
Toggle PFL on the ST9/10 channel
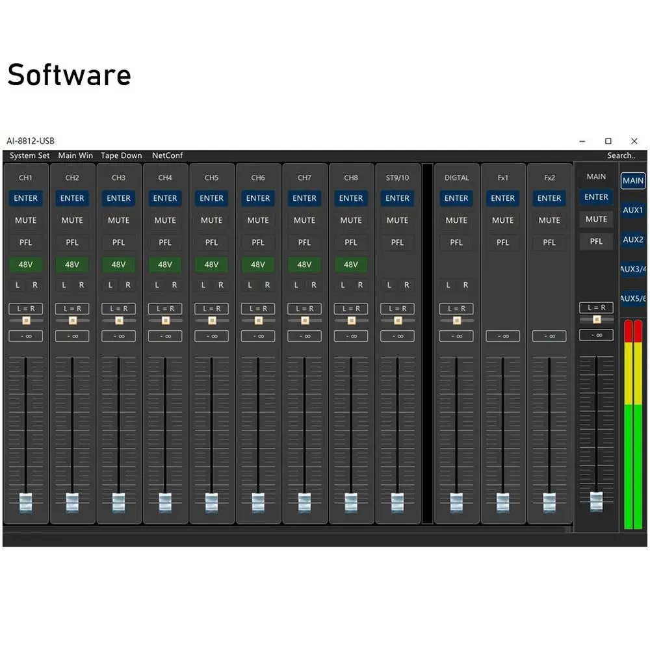pos(397,242)
